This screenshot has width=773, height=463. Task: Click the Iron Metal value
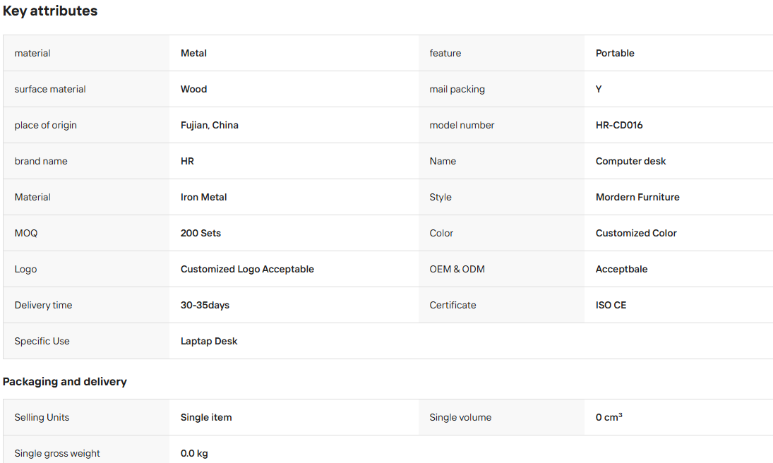(203, 197)
